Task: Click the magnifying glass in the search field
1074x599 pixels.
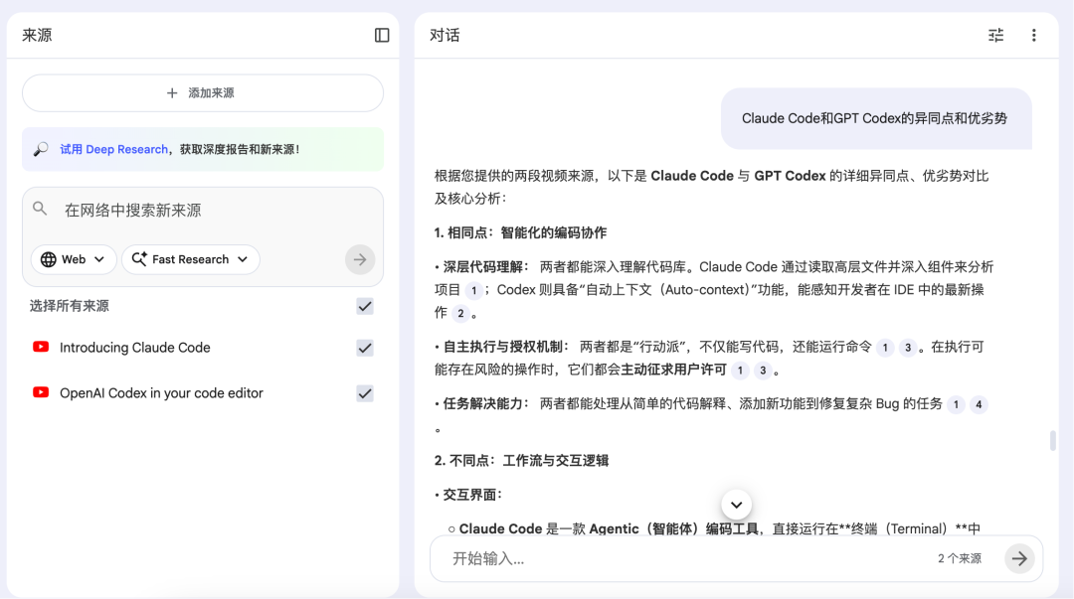Action: pos(41,209)
